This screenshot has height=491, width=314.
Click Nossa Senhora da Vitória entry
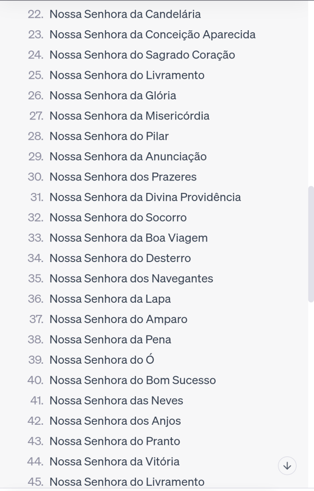(114, 461)
